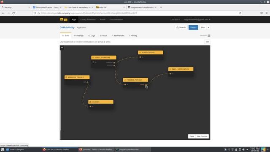
Task: Select the SEND RESPONSE node
Action: coord(151,52)
